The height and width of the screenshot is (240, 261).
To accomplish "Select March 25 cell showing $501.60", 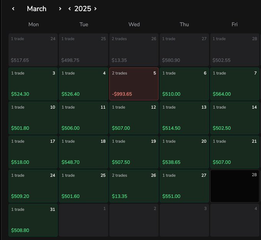I will click(x=84, y=186).
